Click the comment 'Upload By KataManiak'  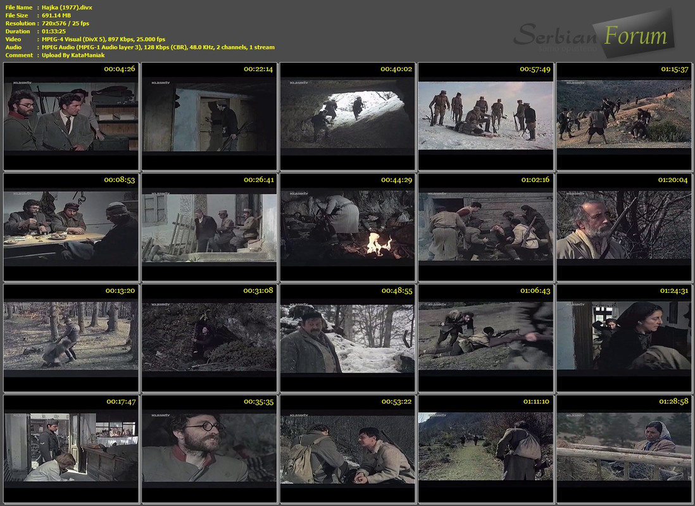coord(73,56)
